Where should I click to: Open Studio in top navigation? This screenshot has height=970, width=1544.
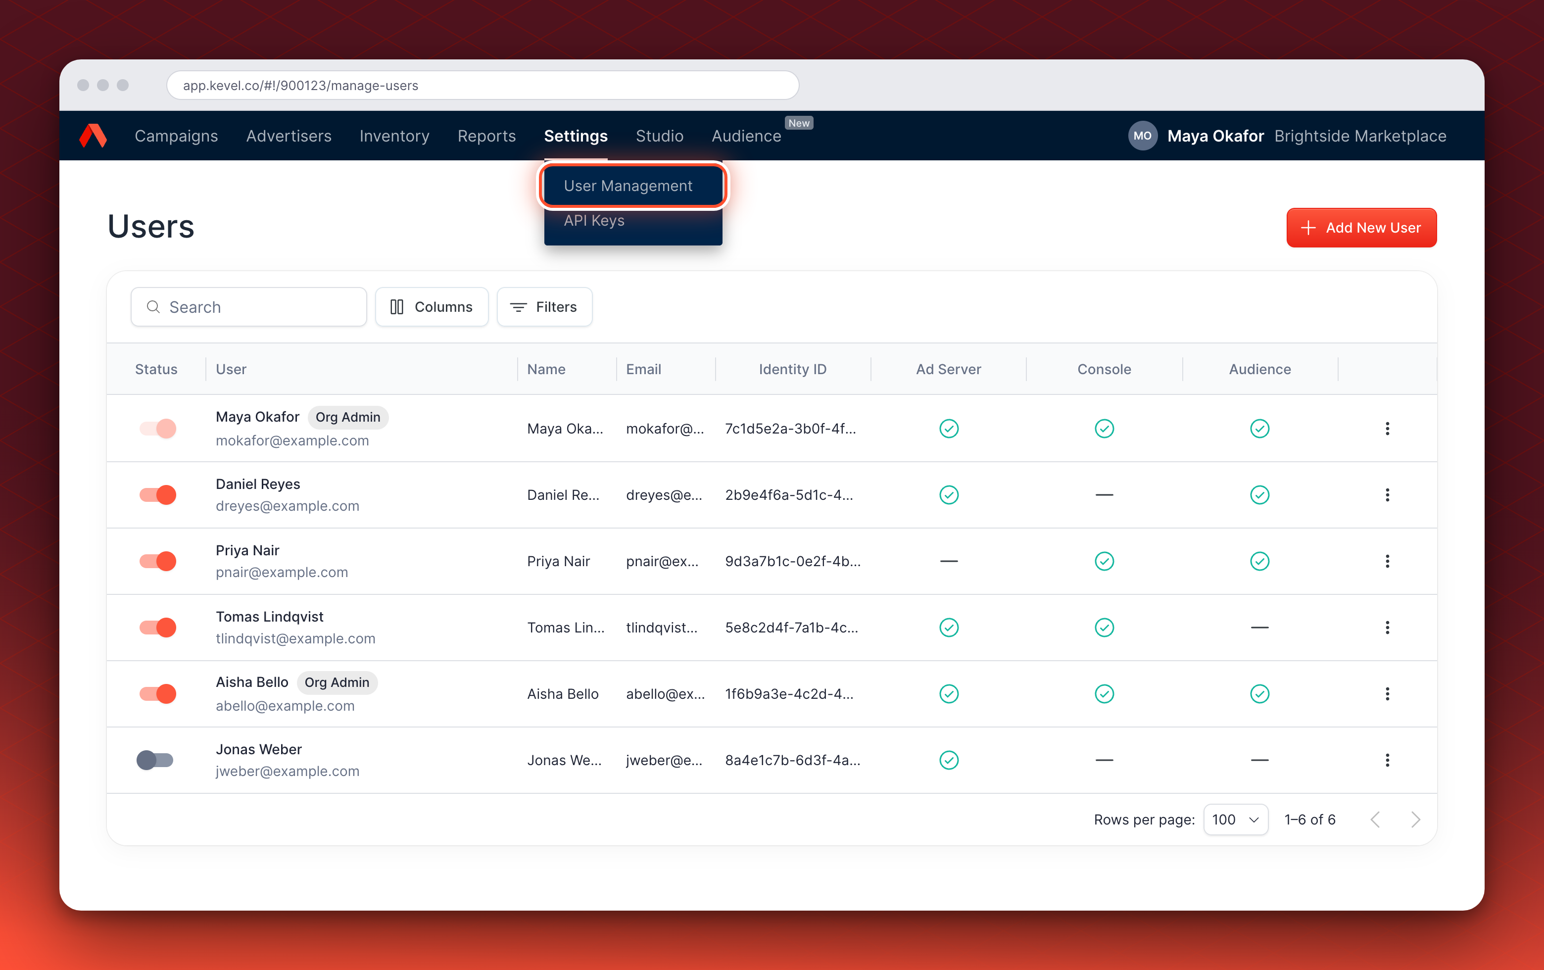(659, 136)
